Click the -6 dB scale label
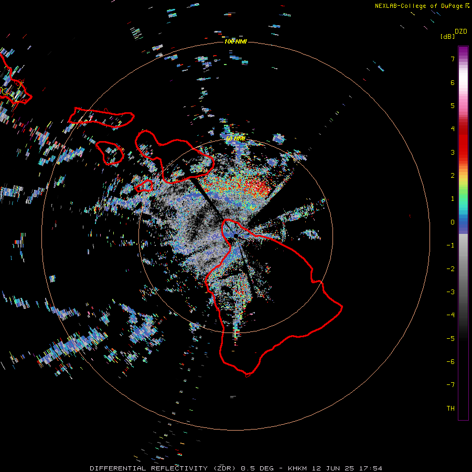Image resolution: width=472 pixels, height=472 pixels. (x=450, y=362)
